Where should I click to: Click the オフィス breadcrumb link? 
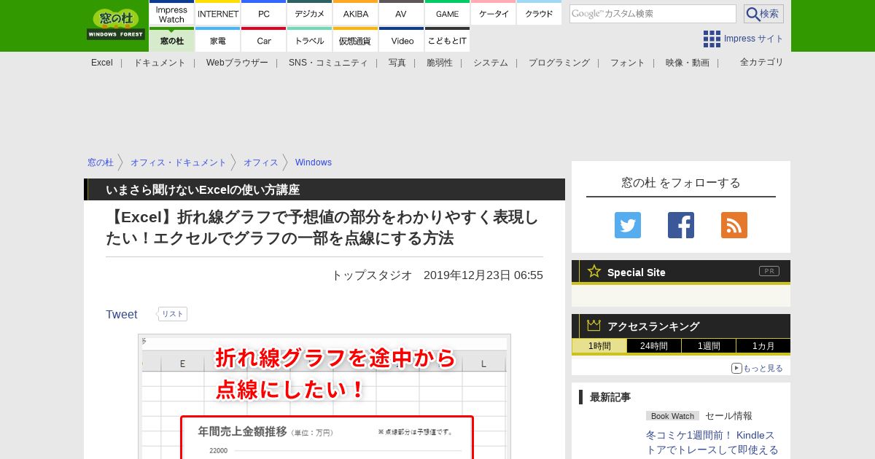261,162
